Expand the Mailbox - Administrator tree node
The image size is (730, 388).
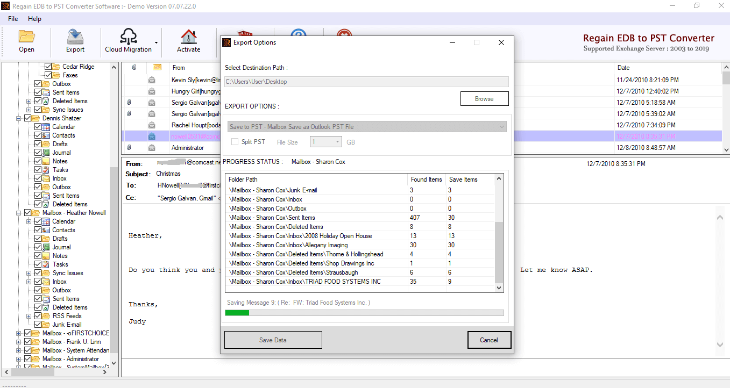[x=19, y=359]
